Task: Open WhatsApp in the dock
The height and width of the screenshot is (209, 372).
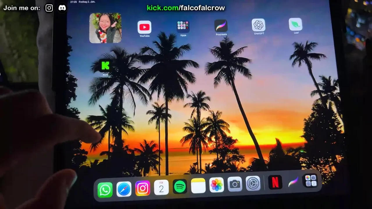Action: click(105, 190)
